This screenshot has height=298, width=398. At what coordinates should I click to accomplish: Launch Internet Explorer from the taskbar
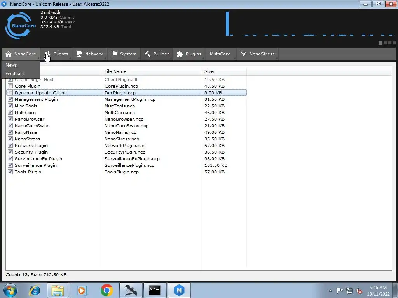[x=35, y=290]
